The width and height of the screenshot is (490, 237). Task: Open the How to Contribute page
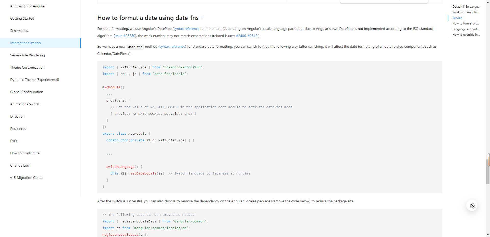(x=25, y=153)
